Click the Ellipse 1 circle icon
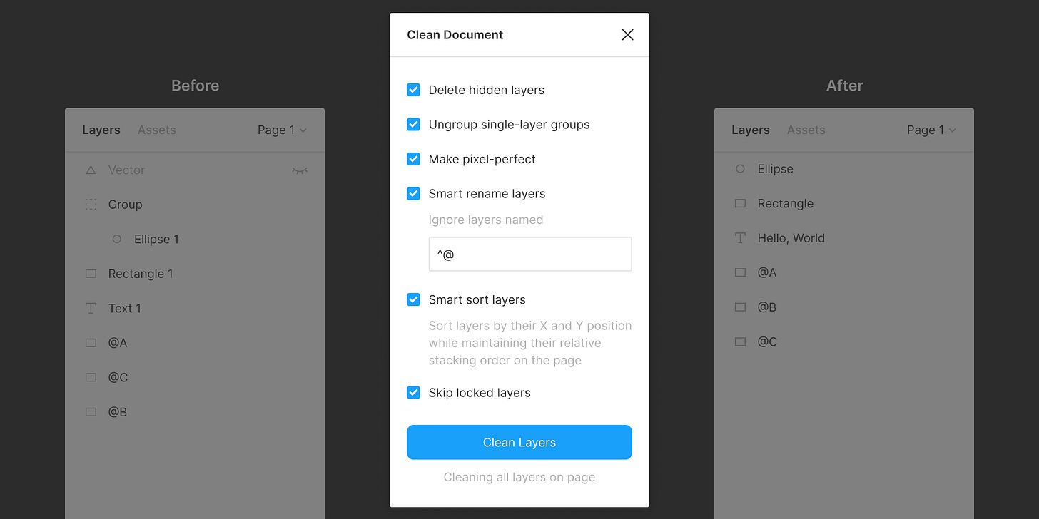This screenshot has width=1039, height=519. [117, 240]
